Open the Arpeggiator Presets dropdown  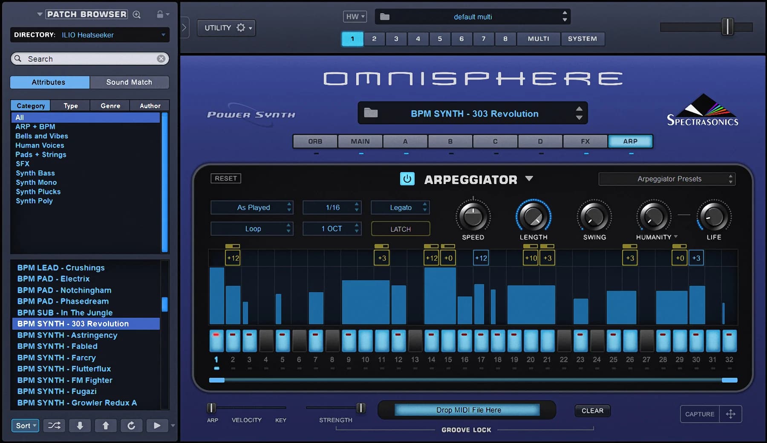(667, 179)
